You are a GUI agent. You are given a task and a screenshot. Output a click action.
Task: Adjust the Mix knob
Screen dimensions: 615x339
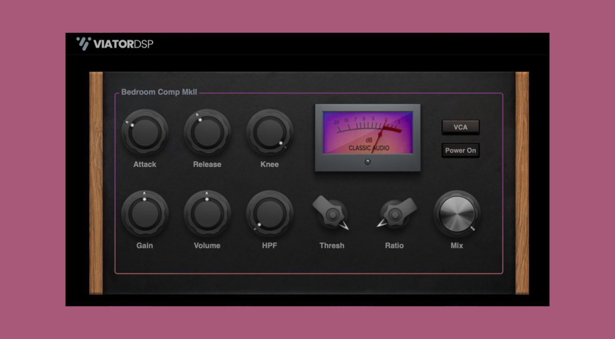tap(457, 215)
